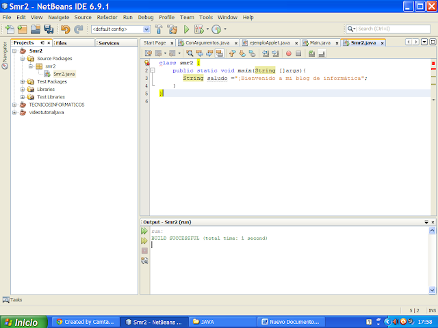Open the Refactor menu
438x328 pixels.
(107, 17)
